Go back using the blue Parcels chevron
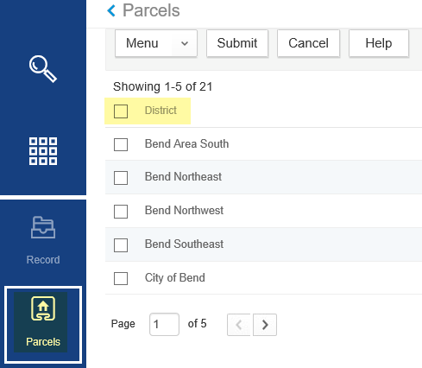The height and width of the screenshot is (368, 422). [x=111, y=11]
